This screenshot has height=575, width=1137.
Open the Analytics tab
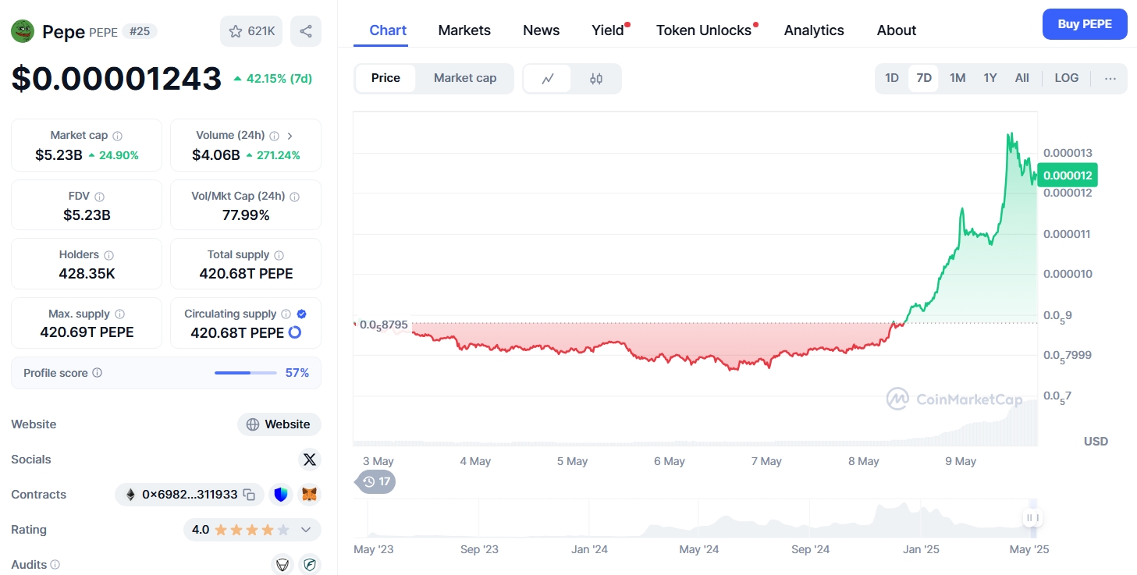coord(814,30)
